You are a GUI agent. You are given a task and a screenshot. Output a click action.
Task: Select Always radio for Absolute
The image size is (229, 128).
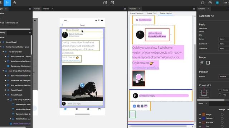point(222,122)
